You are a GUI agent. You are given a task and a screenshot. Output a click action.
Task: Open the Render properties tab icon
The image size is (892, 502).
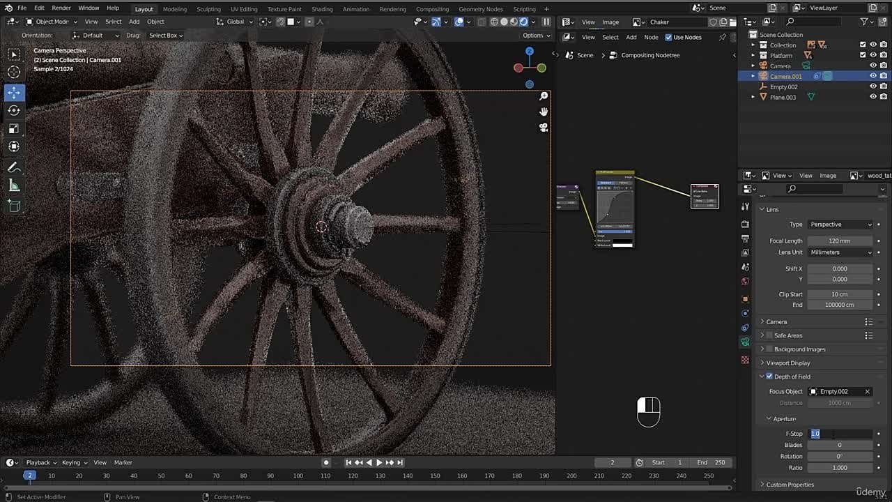[x=745, y=225]
